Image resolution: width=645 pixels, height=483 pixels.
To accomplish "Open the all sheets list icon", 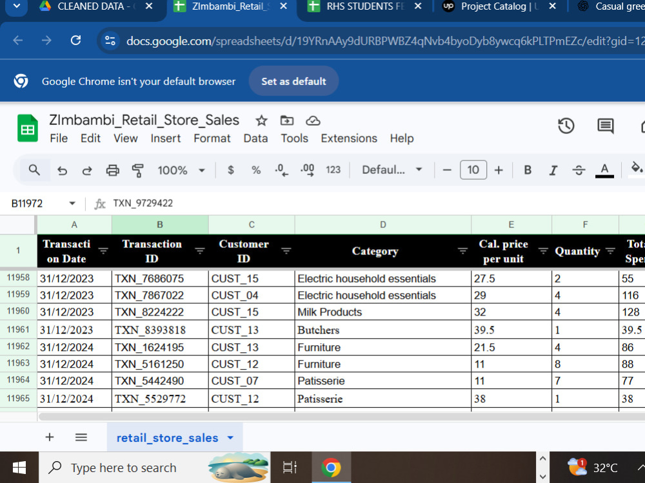I will [81, 437].
